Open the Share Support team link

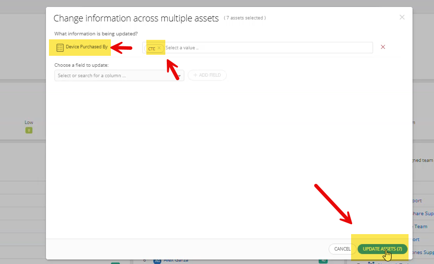click(x=422, y=214)
